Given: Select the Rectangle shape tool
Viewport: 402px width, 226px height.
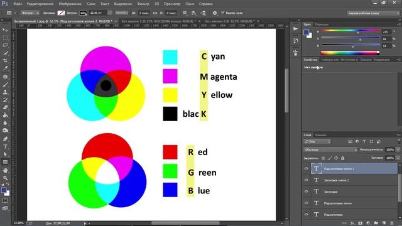Looking at the screenshot, I should coord(5,162).
